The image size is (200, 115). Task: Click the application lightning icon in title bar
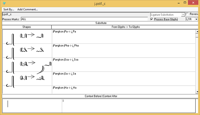click(4, 3)
